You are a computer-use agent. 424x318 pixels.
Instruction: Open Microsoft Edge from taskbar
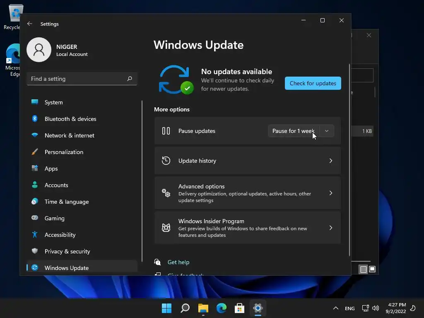click(x=222, y=308)
